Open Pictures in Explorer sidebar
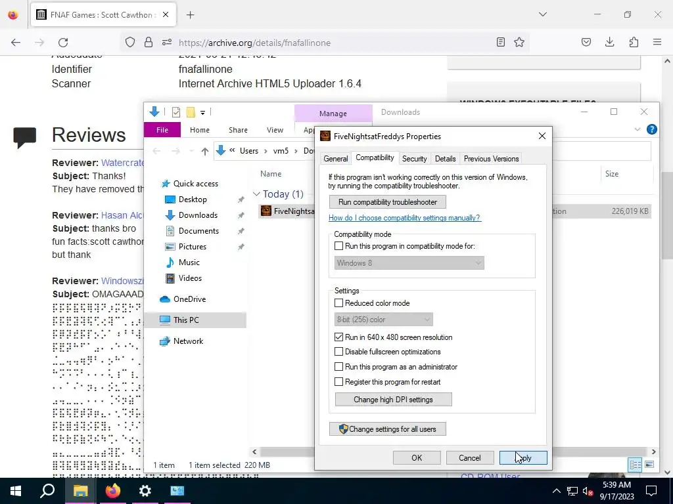The image size is (673, 504). coord(193,247)
